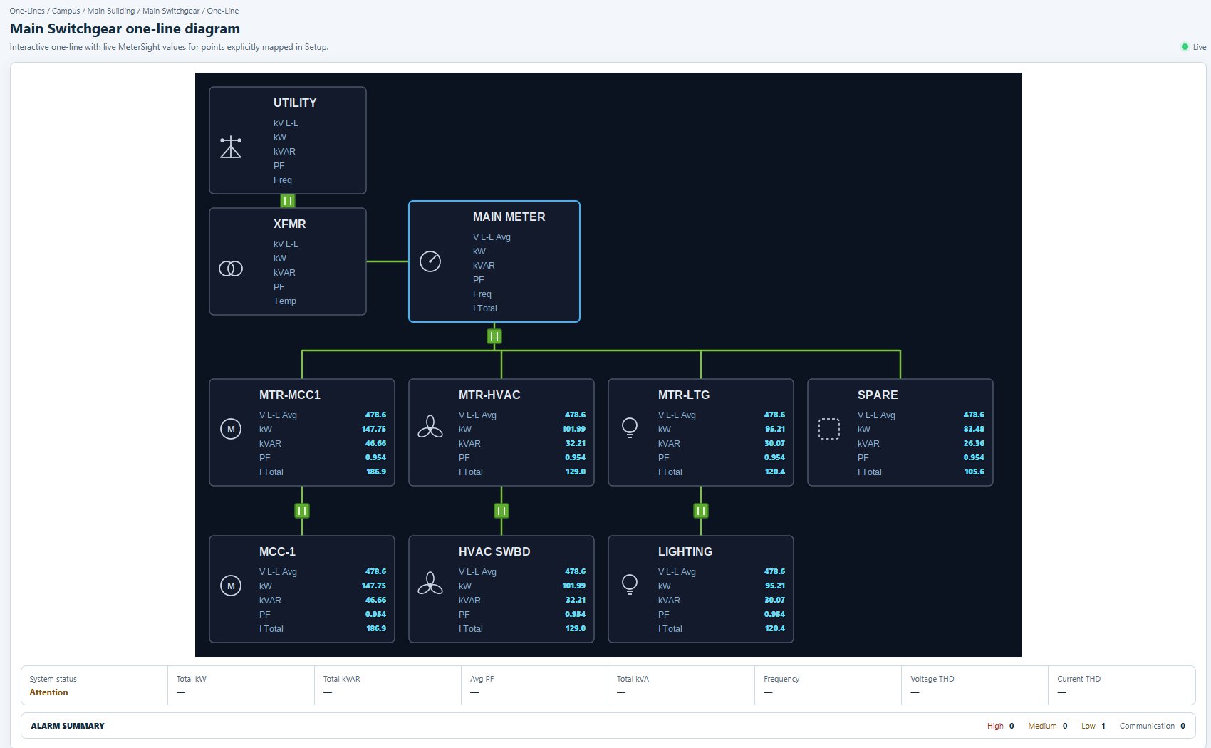Click System status Attention value
Image resolution: width=1211 pixels, height=748 pixels.
pos(48,692)
